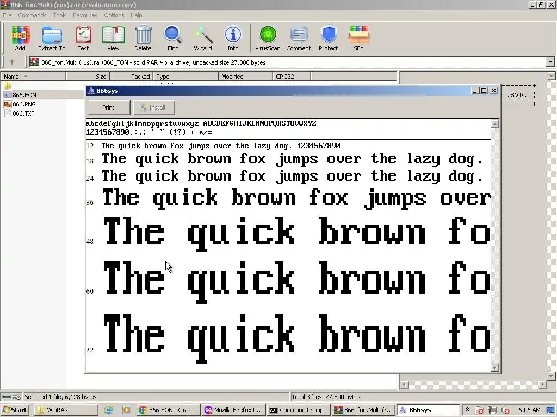The height and width of the screenshot is (417, 557).
Task: Sort by the Modified column header
Action: coord(245,76)
